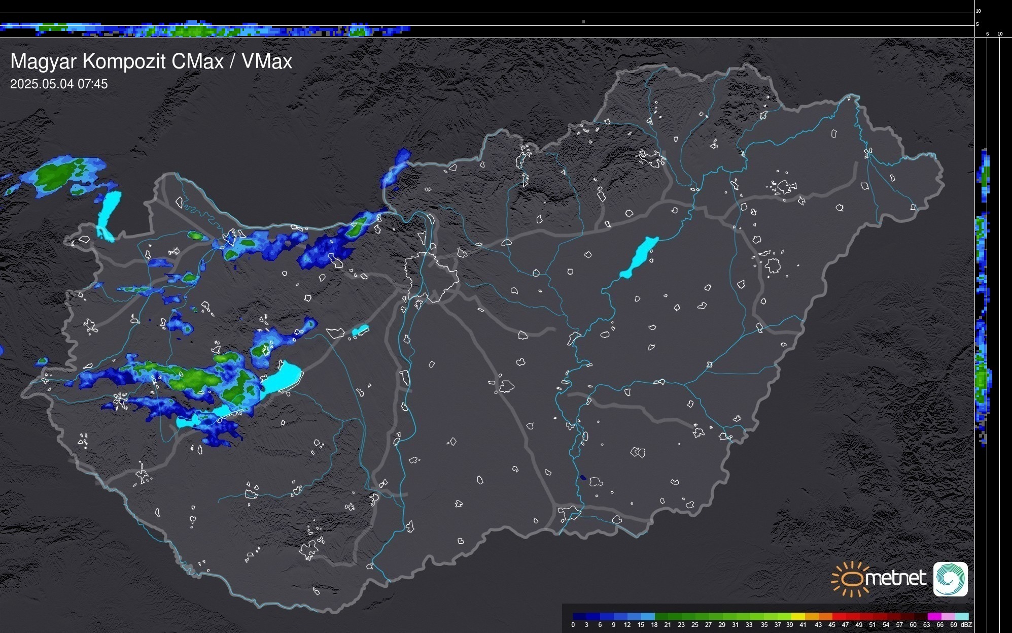Click small Lake Velence near Budapest

[x=360, y=330]
